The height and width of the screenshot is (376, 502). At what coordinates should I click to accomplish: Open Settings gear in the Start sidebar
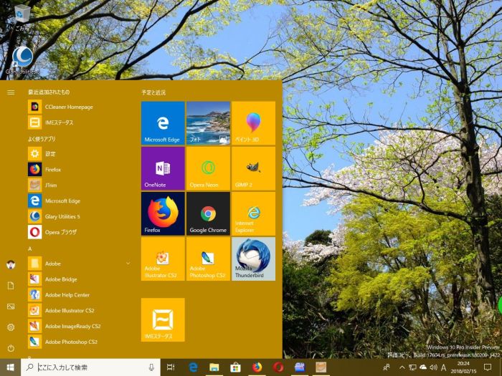[11, 327]
